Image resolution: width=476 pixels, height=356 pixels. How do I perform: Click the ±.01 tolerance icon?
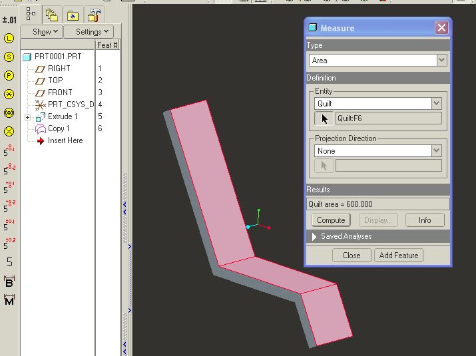point(9,20)
